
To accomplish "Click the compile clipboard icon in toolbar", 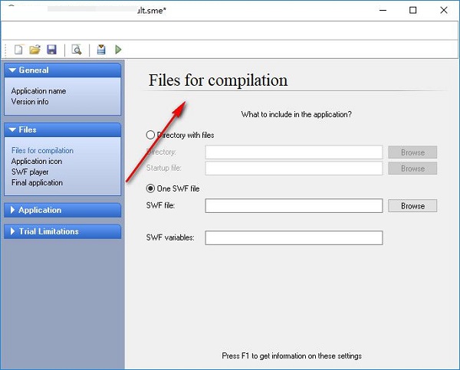I will 101,50.
